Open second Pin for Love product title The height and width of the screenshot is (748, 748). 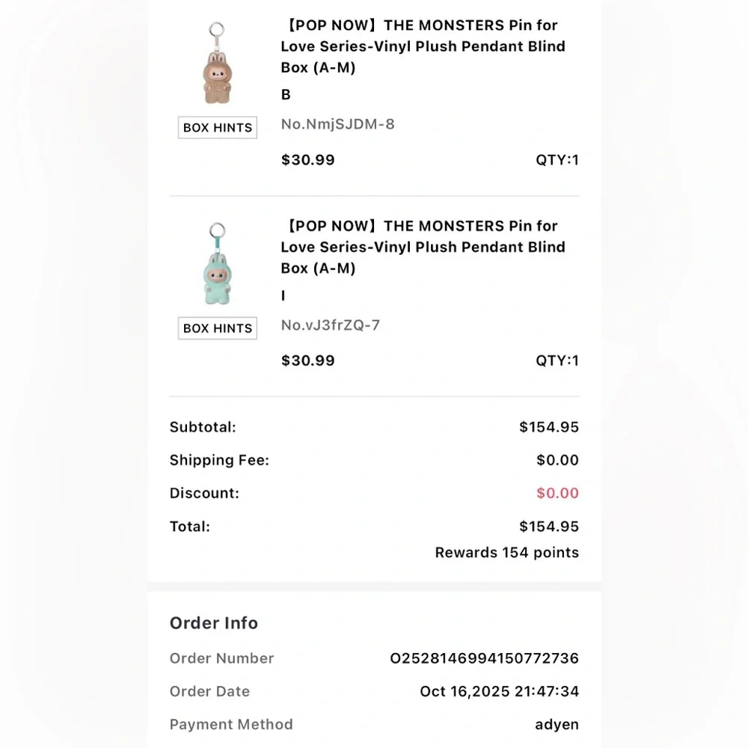(x=423, y=247)
